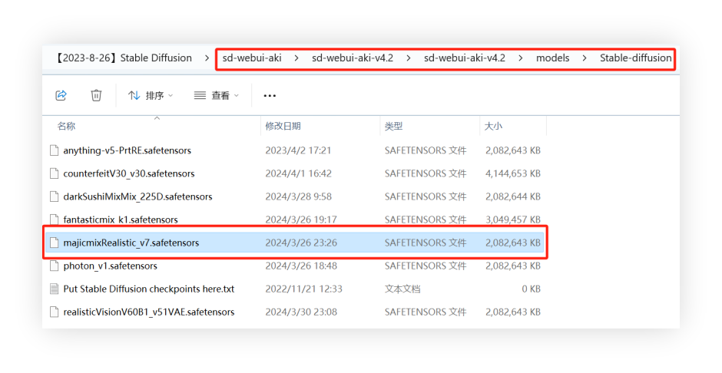
Task: Sort by the 修改日期 column header
Action: pyautogui.click(x=283, y=126)
